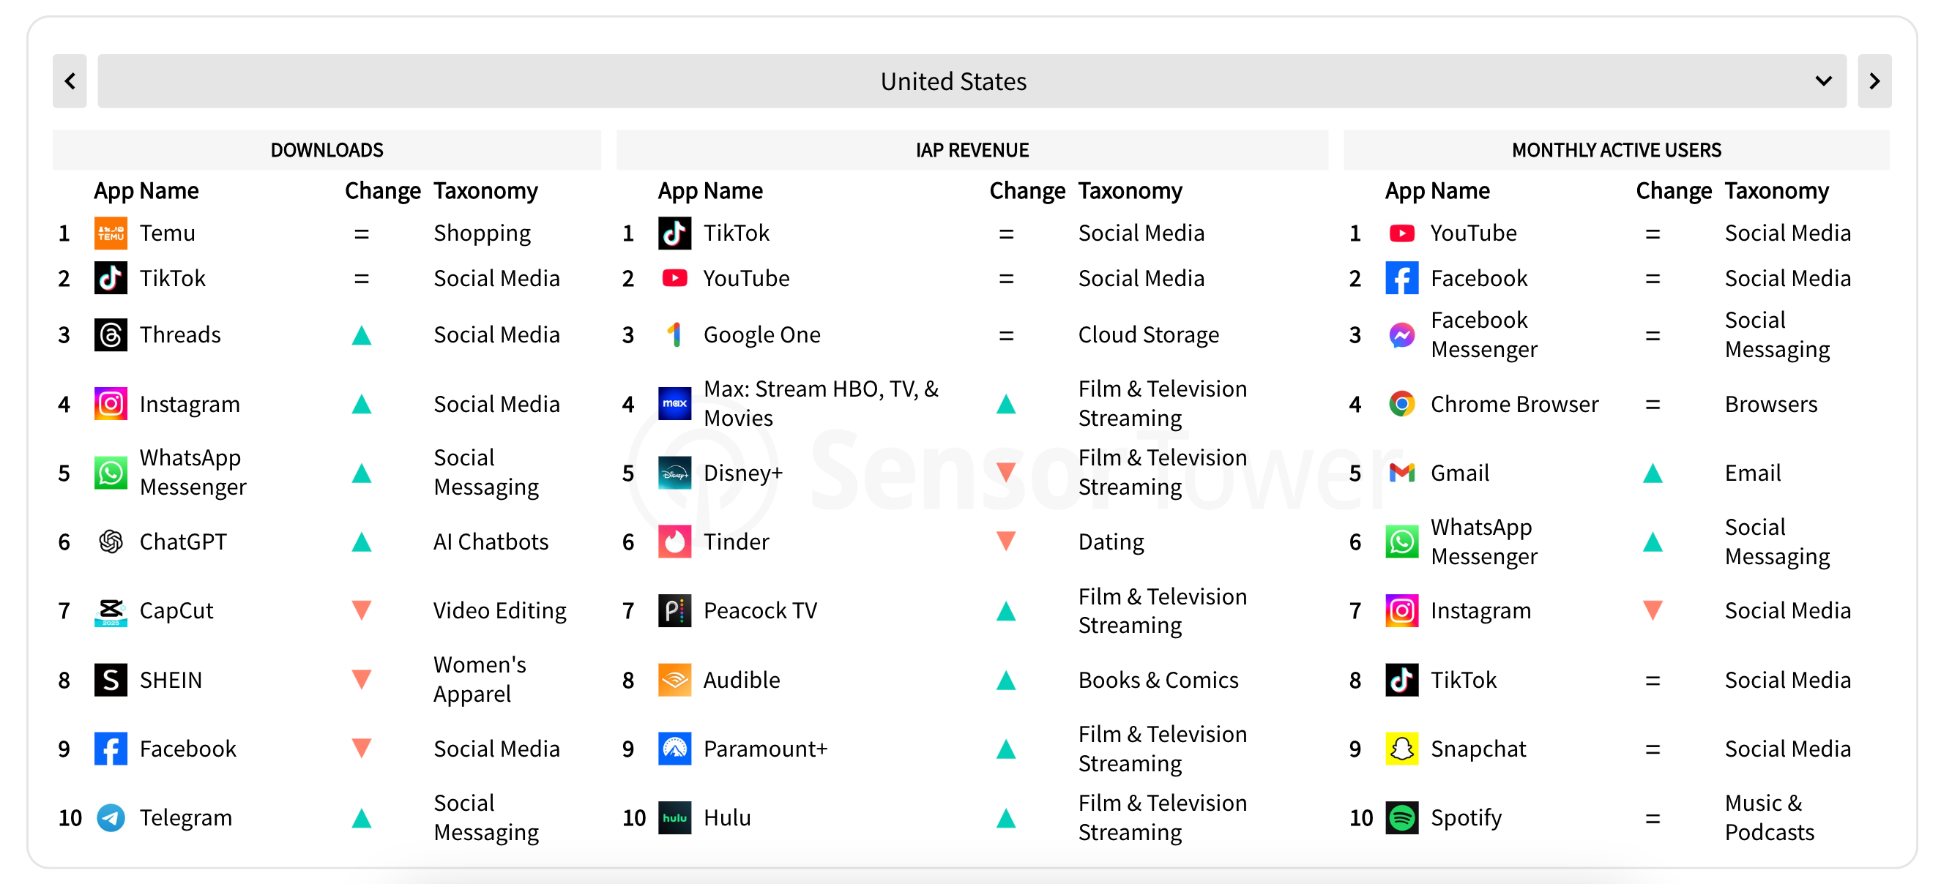
Task: Select the IAP REVENUE section header
Action: (972, 150)
